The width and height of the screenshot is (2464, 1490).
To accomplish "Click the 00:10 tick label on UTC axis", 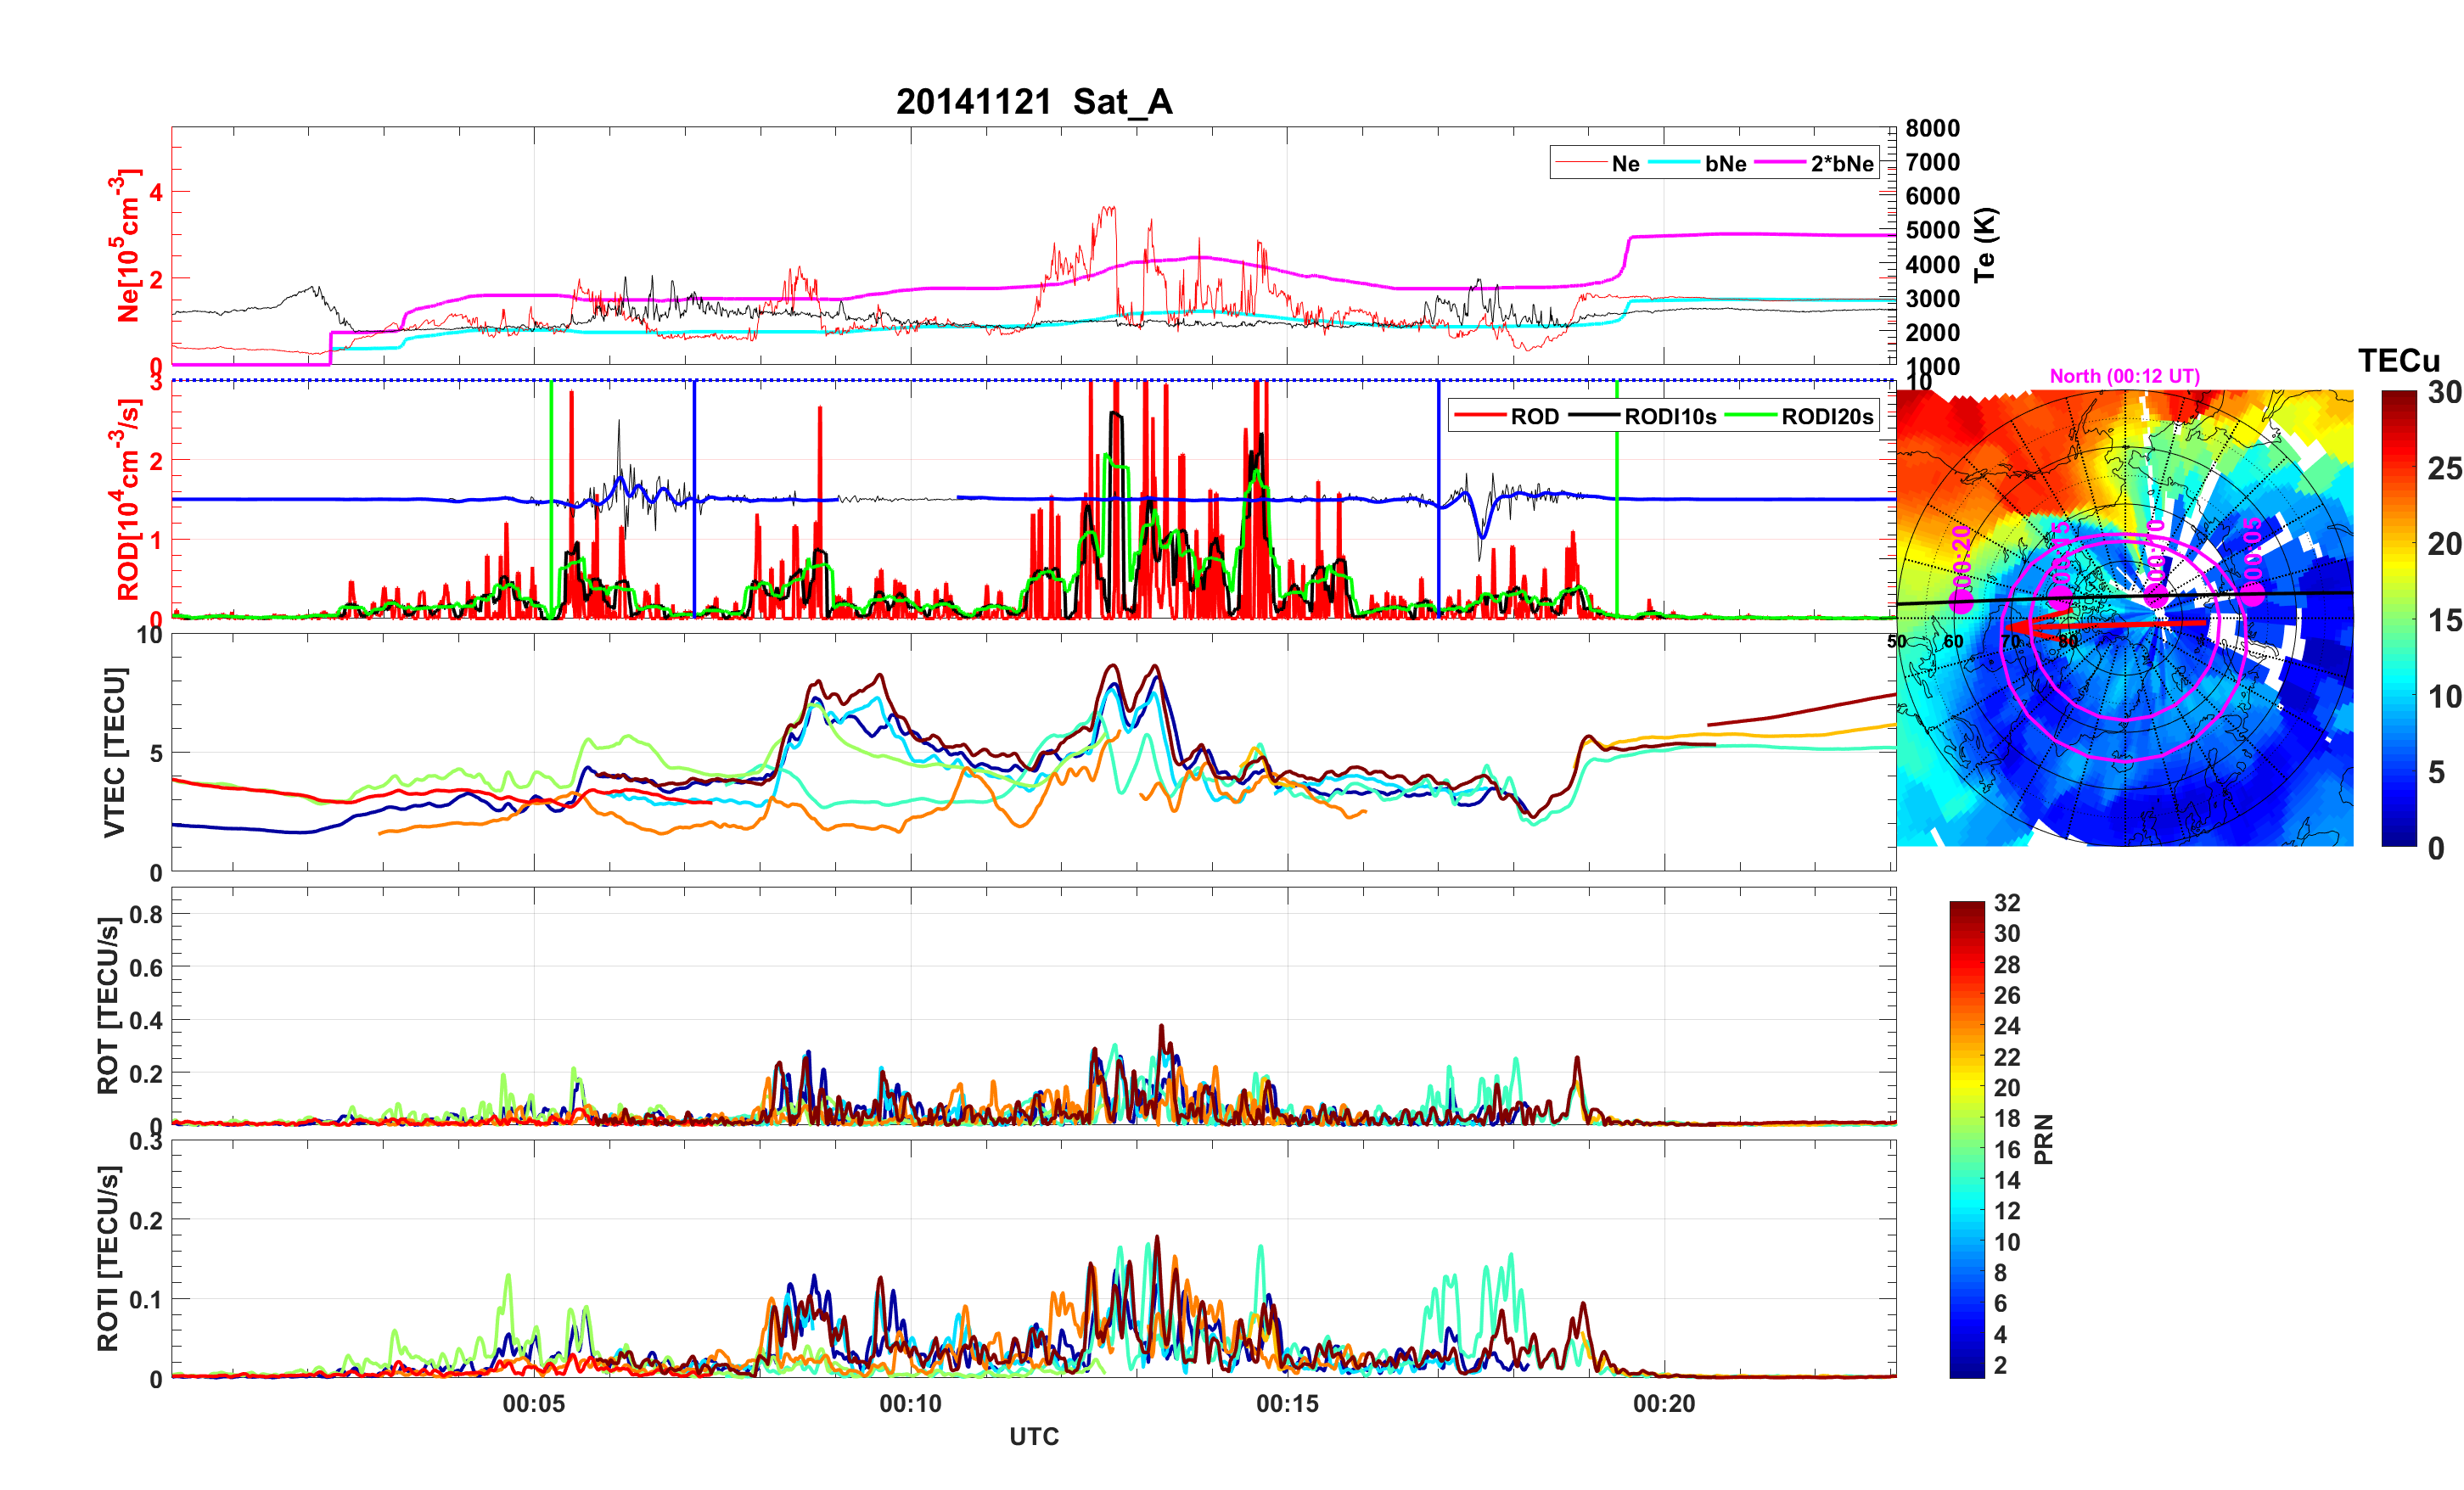I will (x=910, y=1404).
